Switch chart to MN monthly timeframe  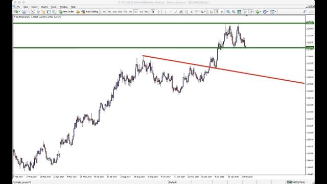147,12
